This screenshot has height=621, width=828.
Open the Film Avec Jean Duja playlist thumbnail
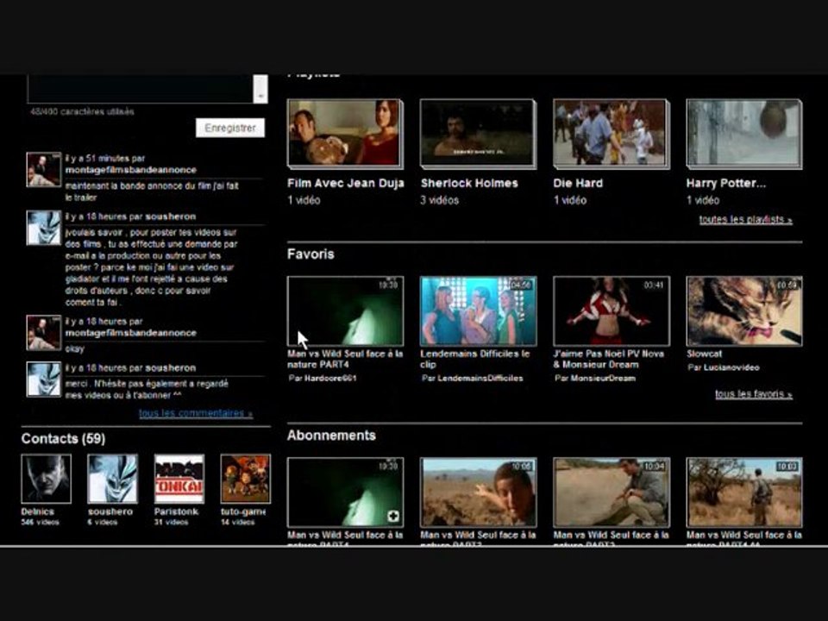[345, 134]
